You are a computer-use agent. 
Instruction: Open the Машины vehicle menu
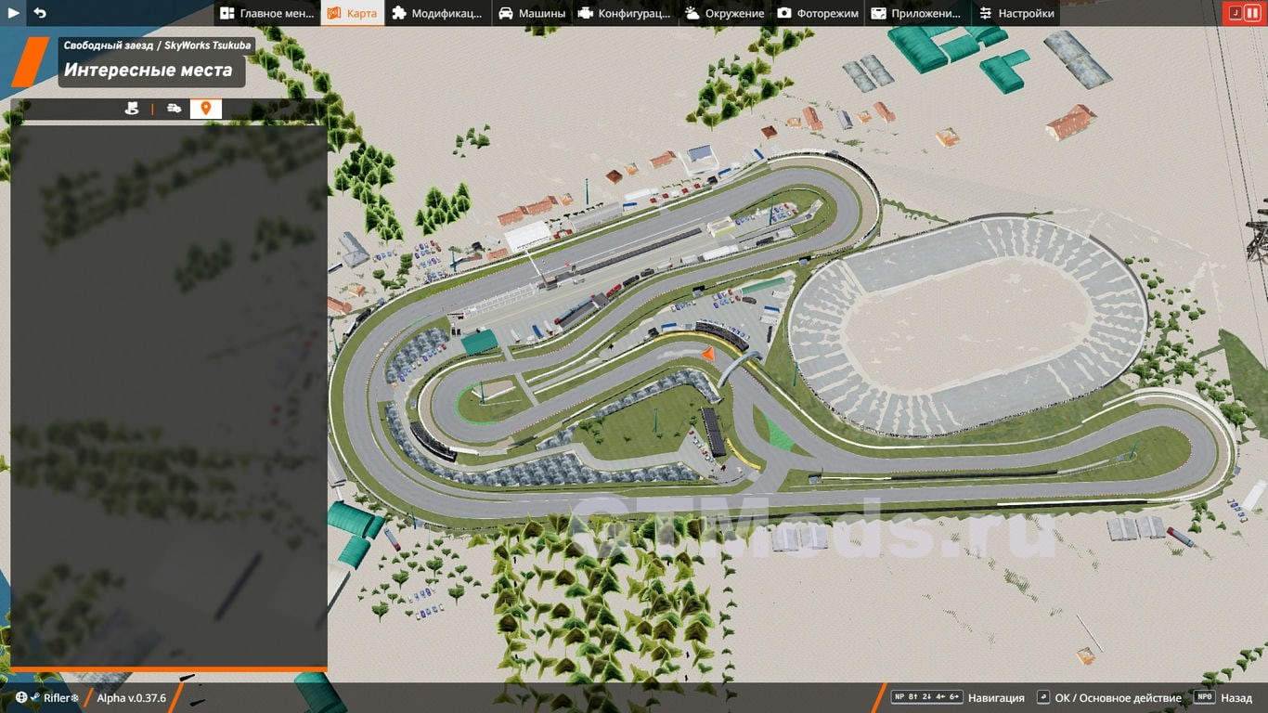(x=531, y=13)
